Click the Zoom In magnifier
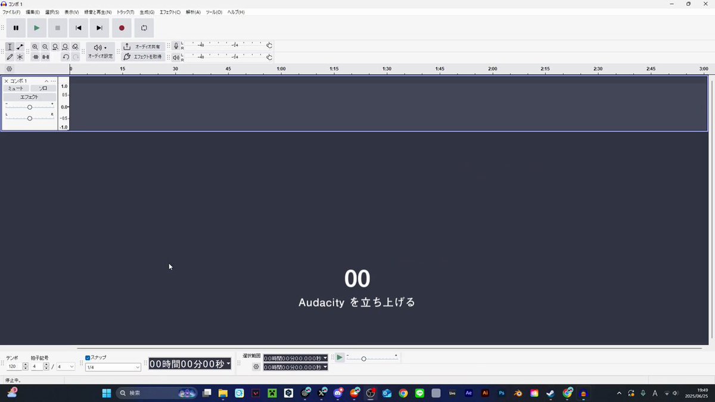The height and width of the screenshot is (402, 715). (35, 47)
